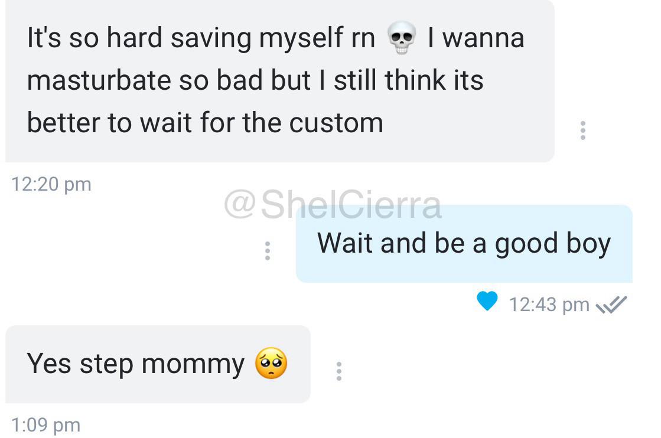Open three-dot menu beside "Yes step mommy"

point(339,371)
